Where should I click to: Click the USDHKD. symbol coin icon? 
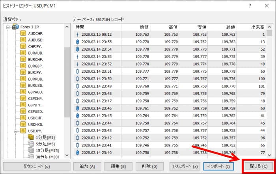click(x=23, y=124)
